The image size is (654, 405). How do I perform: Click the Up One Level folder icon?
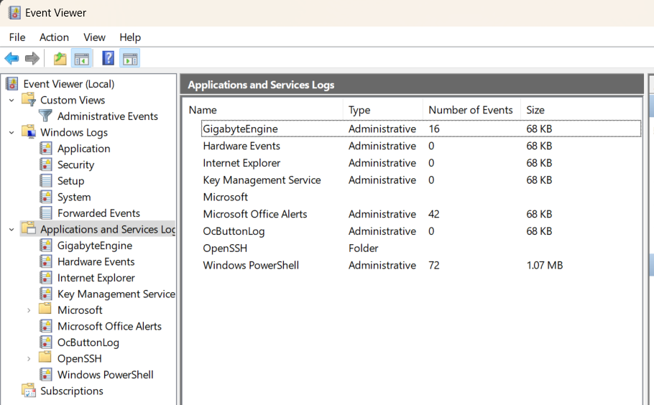coord(60,59)
